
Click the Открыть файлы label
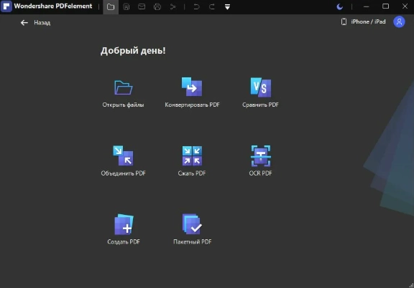[124, 105]
